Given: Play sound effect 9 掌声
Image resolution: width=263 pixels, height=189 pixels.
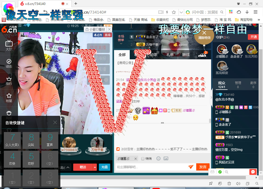Looking at the screenshot, I should point(50,140).
